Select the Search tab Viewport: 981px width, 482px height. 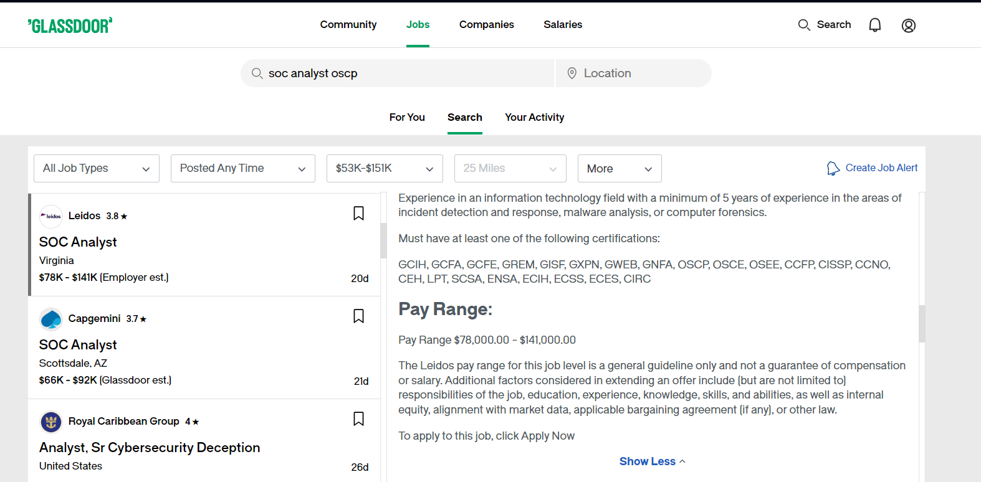pos(465,117)
